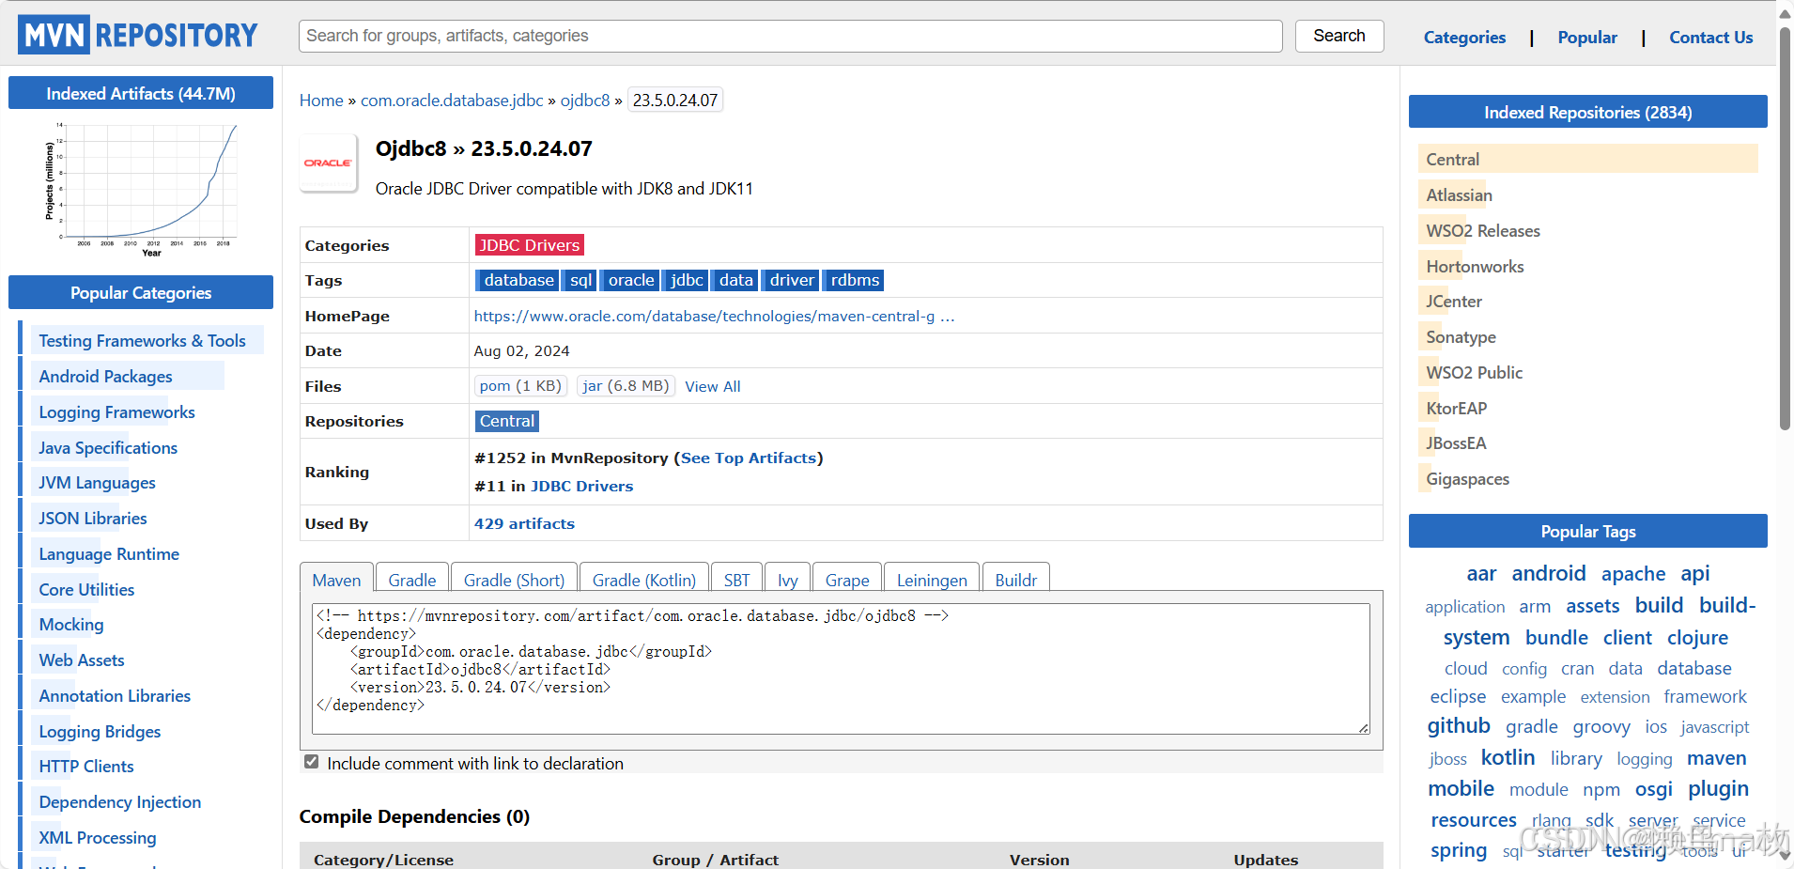The width and height of the screenshot is (1794, 869).
Task: Click the textarea resize handle corner
Action: (x=1364, y=728)
